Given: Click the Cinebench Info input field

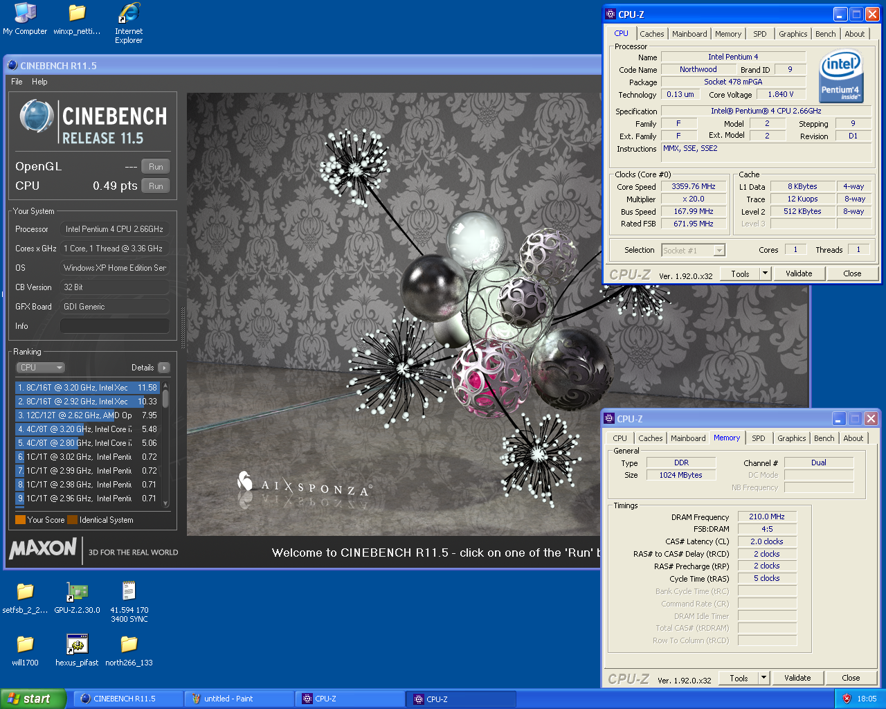Looking at the screenshot, I should click(115, 326).
